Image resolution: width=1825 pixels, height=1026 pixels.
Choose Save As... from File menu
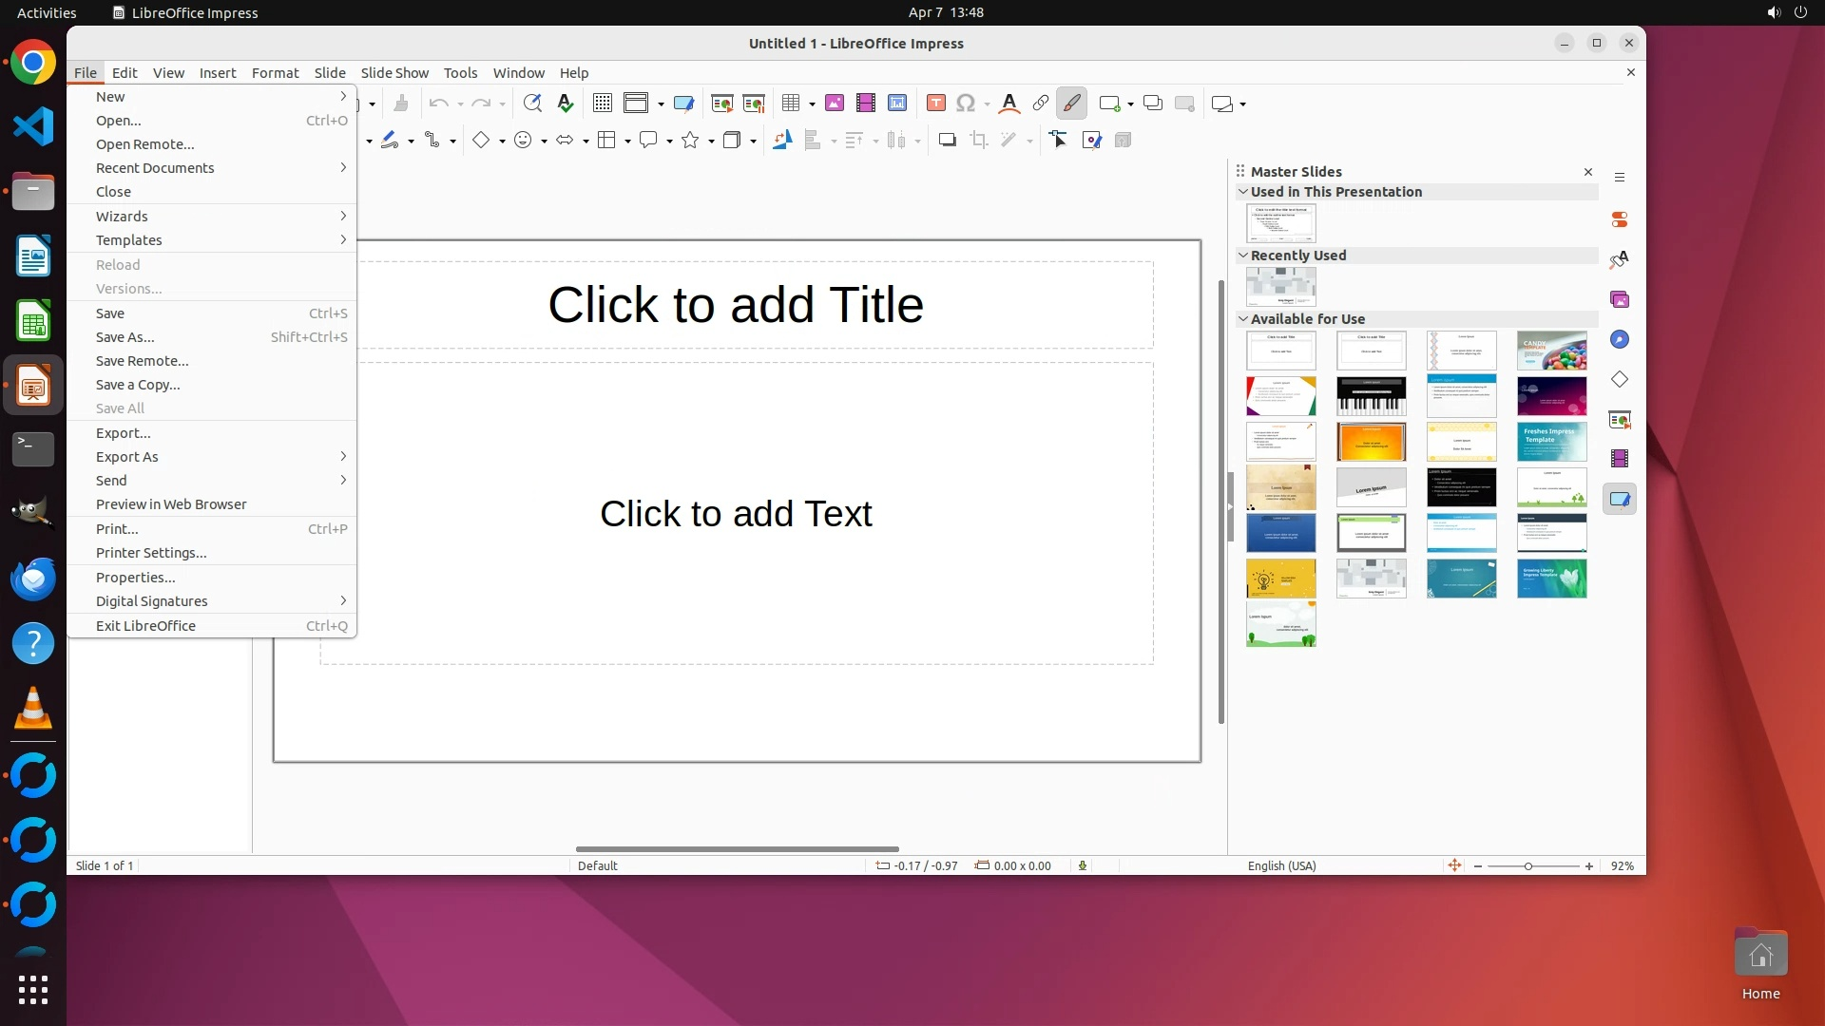click(x=125, y=336)
